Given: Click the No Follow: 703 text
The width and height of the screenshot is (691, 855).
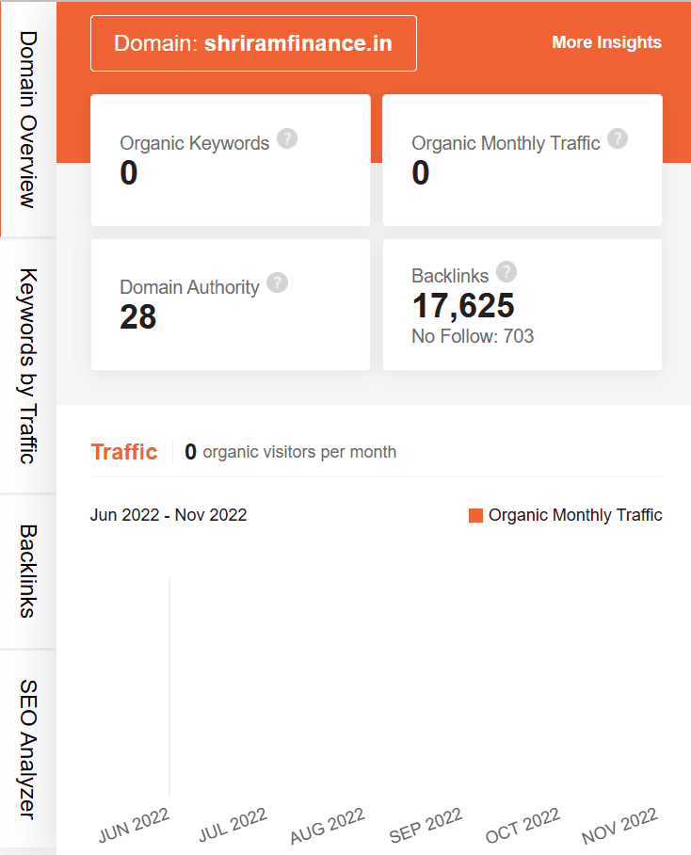Looking at the screenshot, I should coord(473,336).
